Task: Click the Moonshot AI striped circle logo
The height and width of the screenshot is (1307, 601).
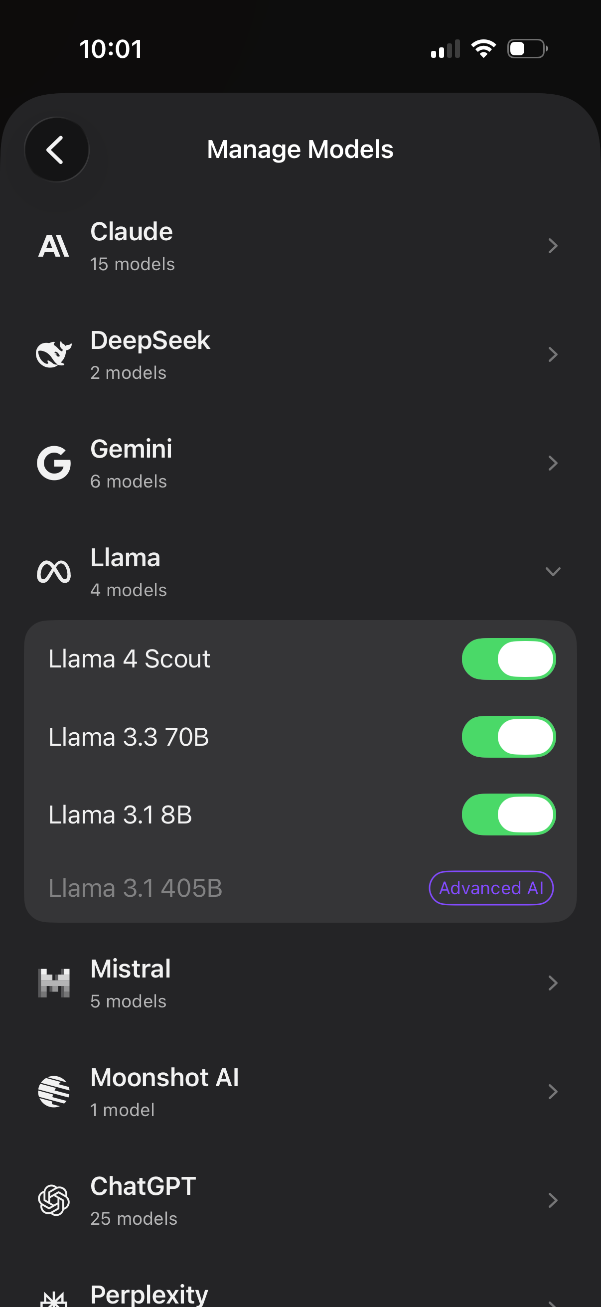Action: (54, 1091)
